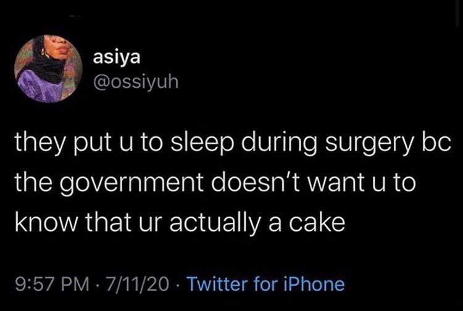Click the tweet line starting with 'the government'
The width and height of the screenshot is (463, 311).
(x=215, y=183)
